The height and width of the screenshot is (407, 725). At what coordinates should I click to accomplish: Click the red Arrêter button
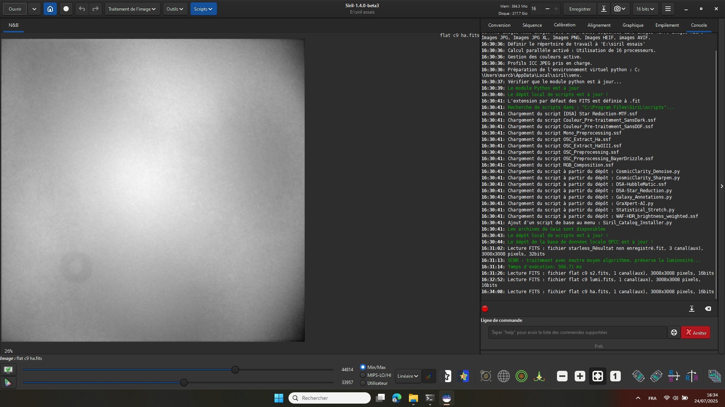[696, 332]
